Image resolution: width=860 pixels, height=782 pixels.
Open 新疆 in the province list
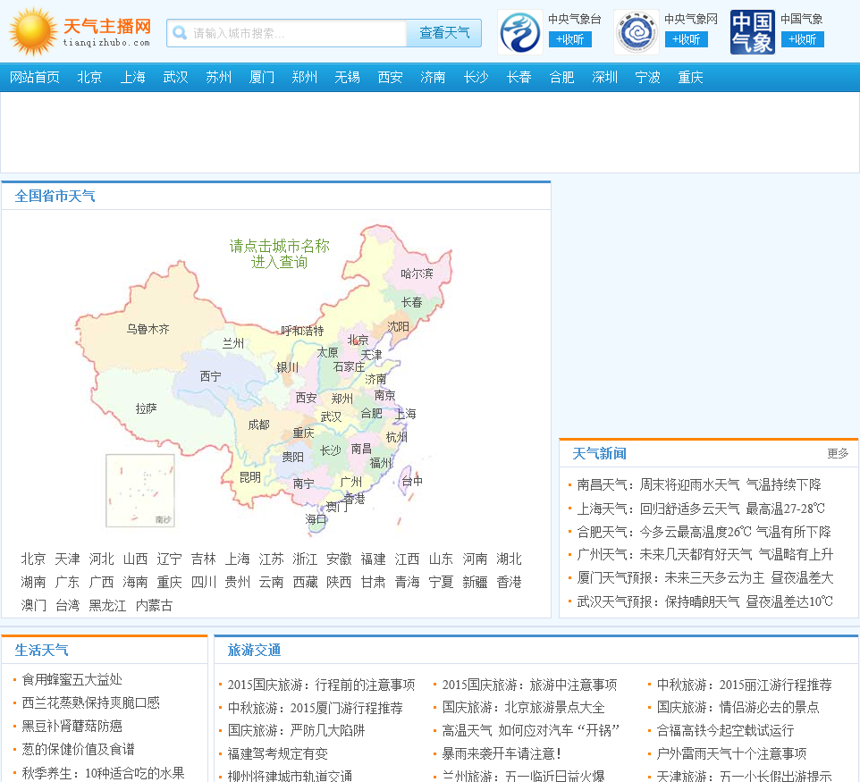(x=475, y=582)
